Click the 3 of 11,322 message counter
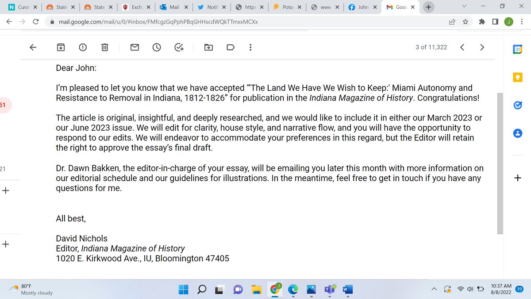531x299 pixels. click(x=431, y=47)
